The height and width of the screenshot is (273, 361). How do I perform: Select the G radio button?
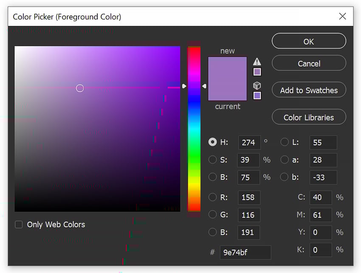coord(213,215)
